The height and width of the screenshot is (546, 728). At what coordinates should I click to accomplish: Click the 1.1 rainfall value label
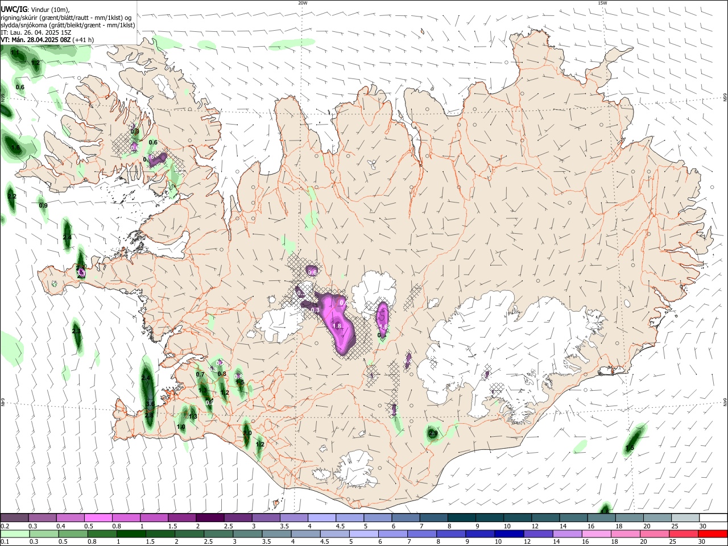point(15,53)
